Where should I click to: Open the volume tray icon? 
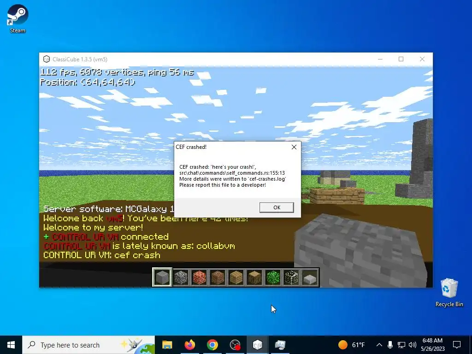point(413,345)
